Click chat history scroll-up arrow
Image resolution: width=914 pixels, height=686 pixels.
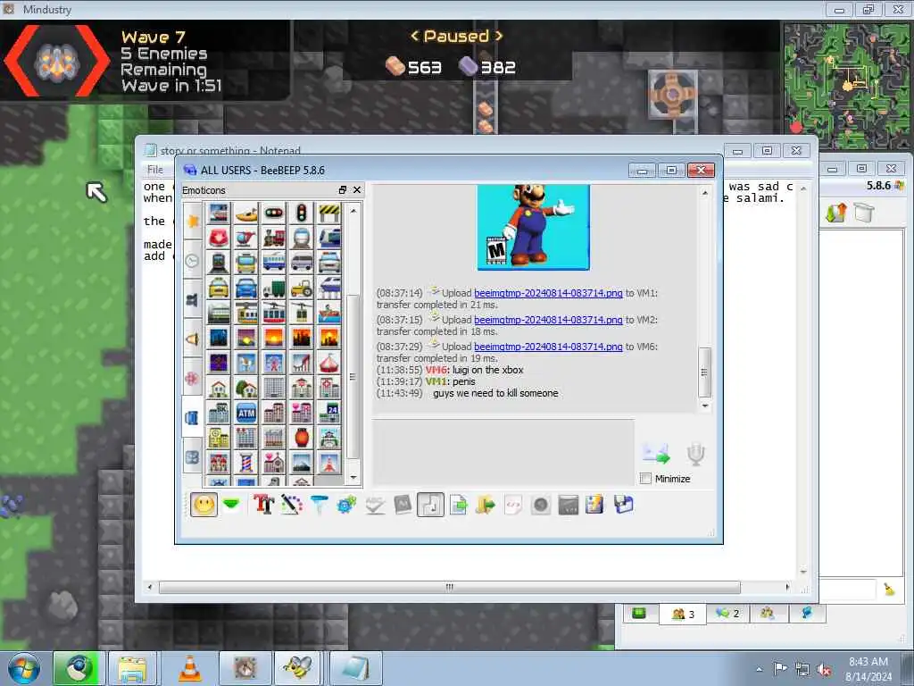pos(705,192)
